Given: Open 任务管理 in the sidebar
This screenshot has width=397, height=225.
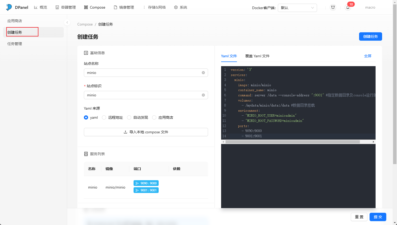Looking at the screenshot, I should 33,44.
